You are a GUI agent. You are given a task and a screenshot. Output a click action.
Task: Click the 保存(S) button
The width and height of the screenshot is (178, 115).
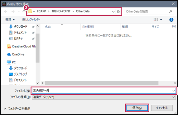[x=137, y=108]
